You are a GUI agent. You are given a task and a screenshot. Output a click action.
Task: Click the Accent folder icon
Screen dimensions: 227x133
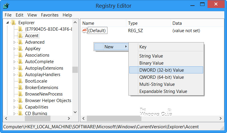click(x=20, y=36)
